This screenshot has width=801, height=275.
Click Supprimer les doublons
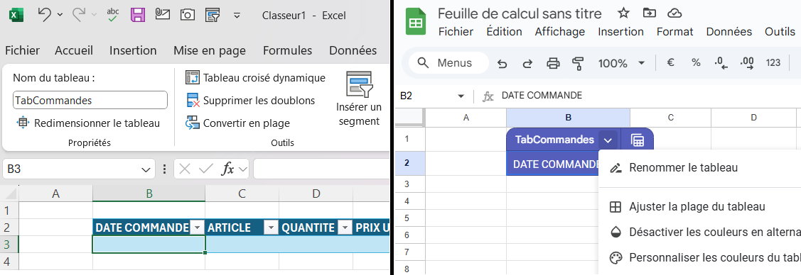(250, 101)
